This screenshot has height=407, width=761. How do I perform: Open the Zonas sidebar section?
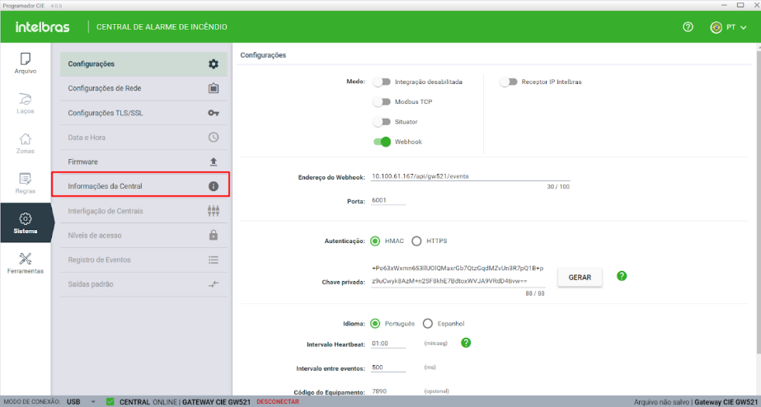26,143
